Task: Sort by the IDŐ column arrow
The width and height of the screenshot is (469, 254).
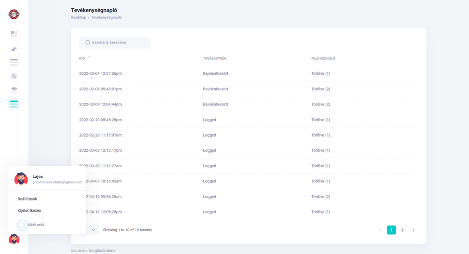Action: point(89,58)
